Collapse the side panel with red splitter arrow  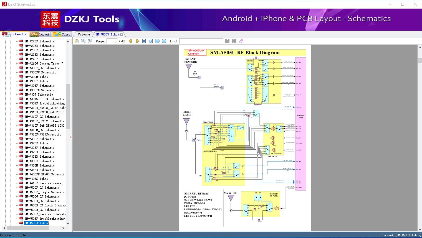click(x=71, y=137)
